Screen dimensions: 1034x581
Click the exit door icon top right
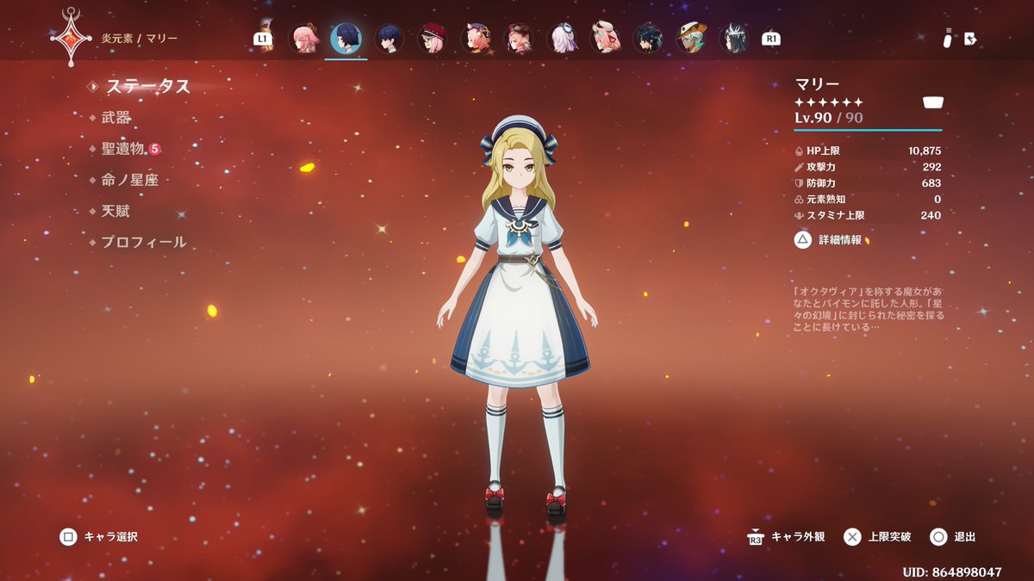pos(972,37)
